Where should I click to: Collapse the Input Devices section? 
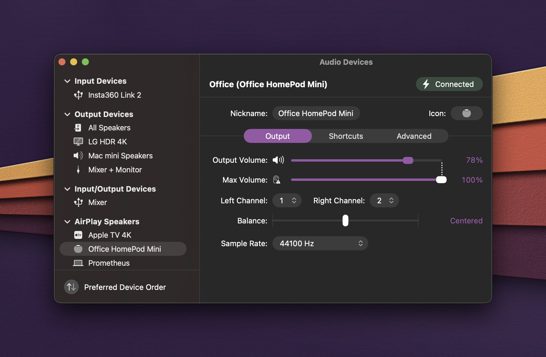67,81
